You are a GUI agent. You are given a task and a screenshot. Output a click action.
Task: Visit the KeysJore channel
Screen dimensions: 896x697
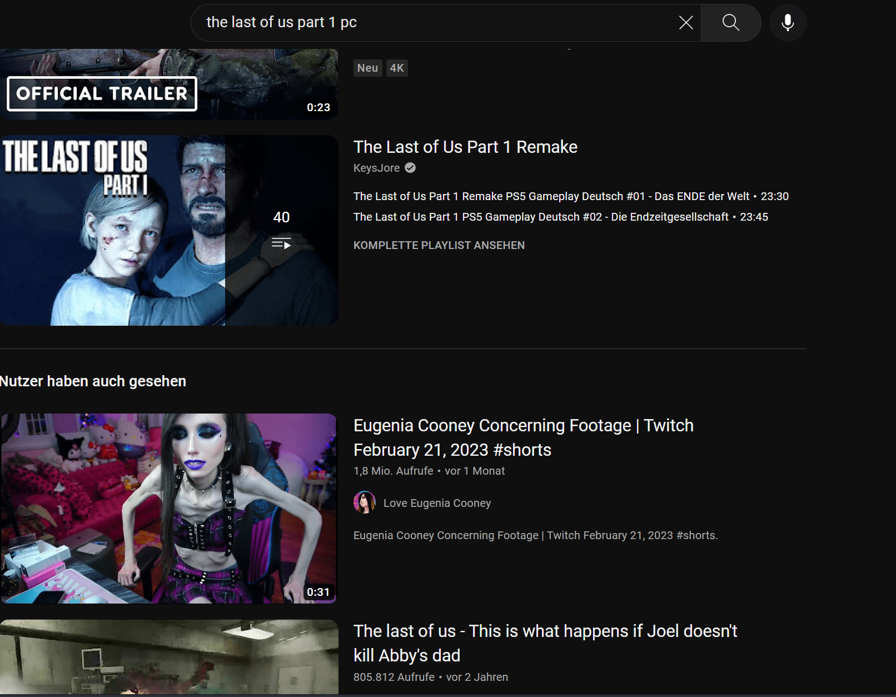(x=376, y=168)
